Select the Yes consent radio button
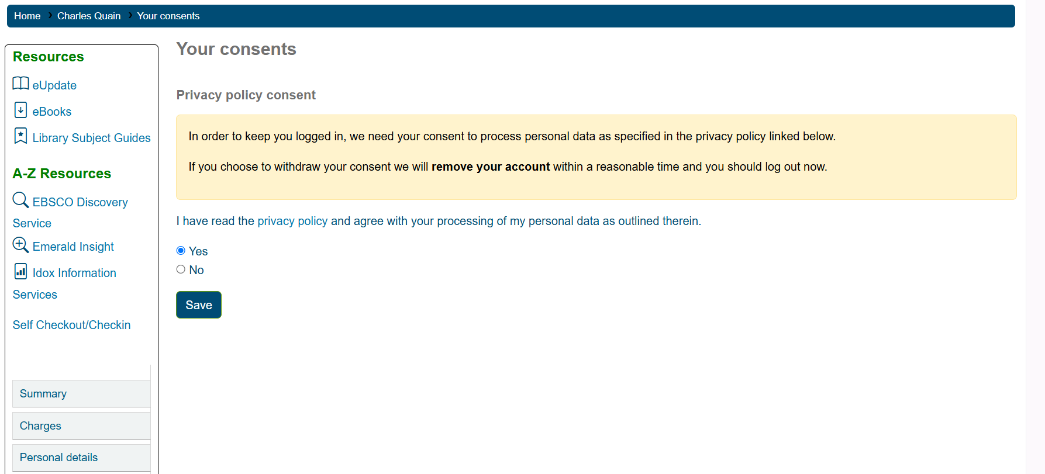The height and width of the screenshot is (474, 1045). (x=181, y=251)
